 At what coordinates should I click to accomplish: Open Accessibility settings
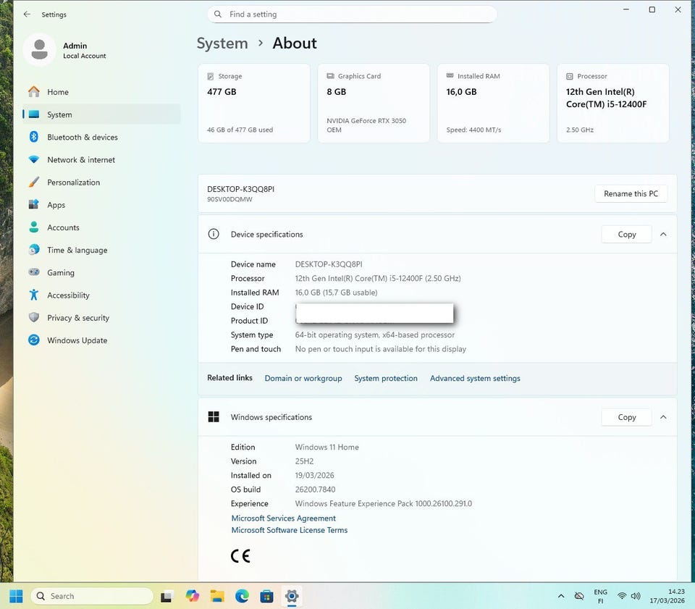(101, 295)
